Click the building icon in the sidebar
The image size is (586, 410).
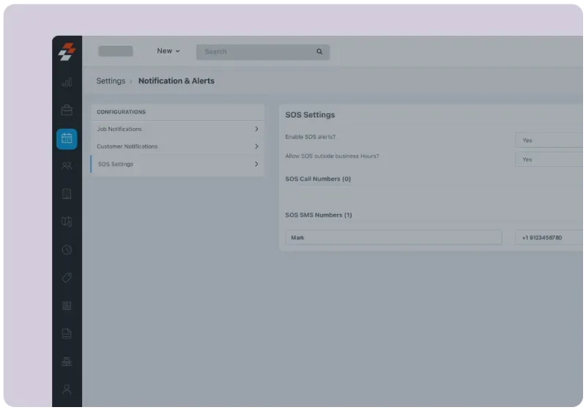click(67, 194)
